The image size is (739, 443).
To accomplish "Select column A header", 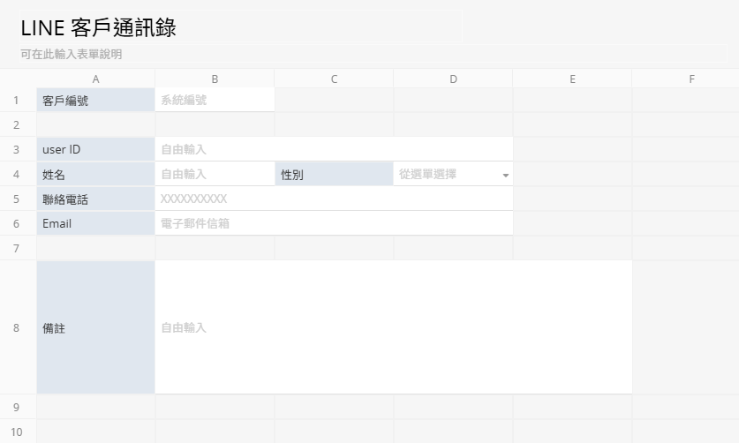I will click(x=95, y=79).
